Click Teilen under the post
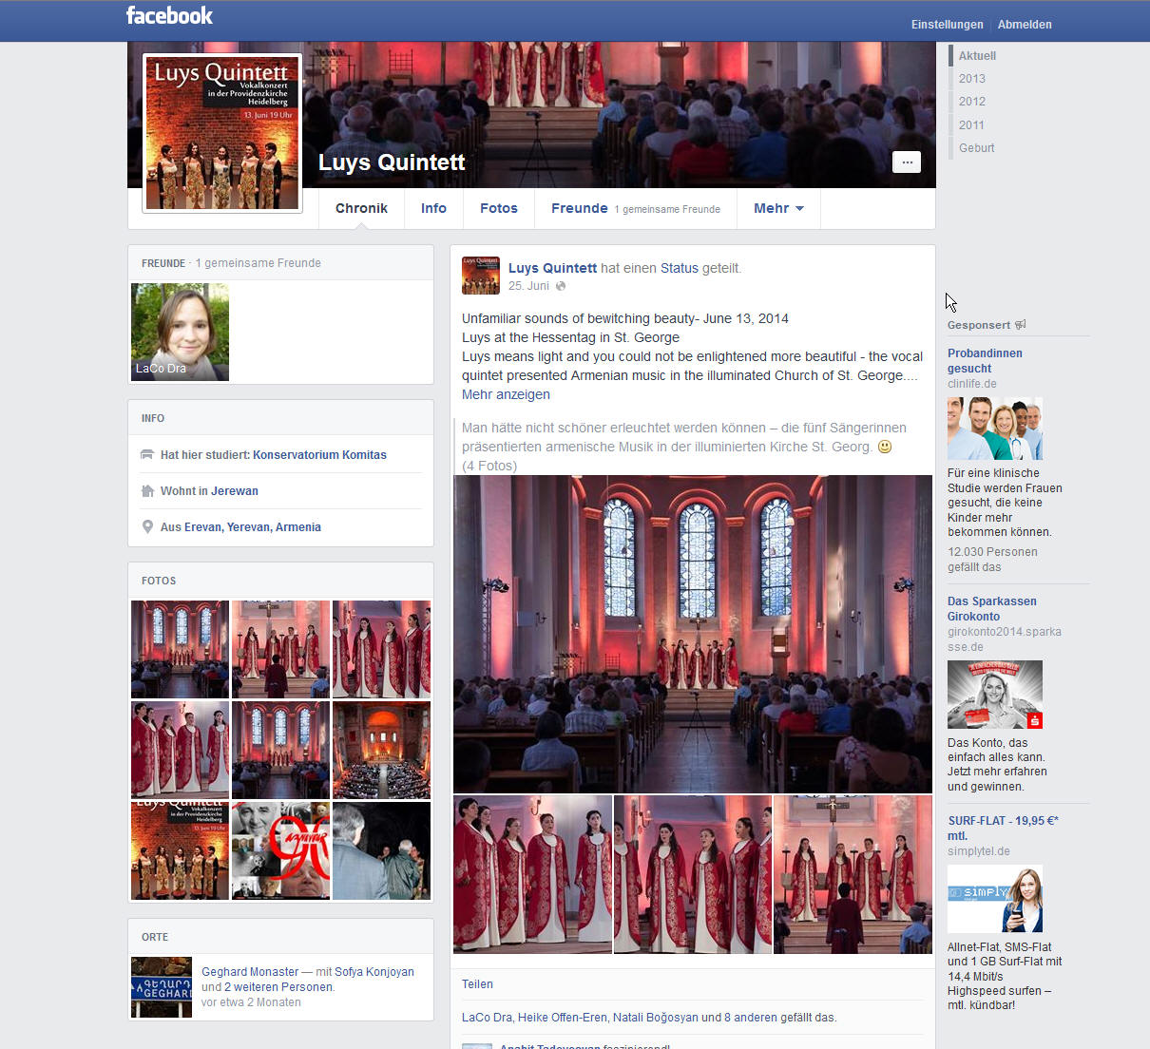The width and height of the screenshot is (1150, 1049). point(477,984)
